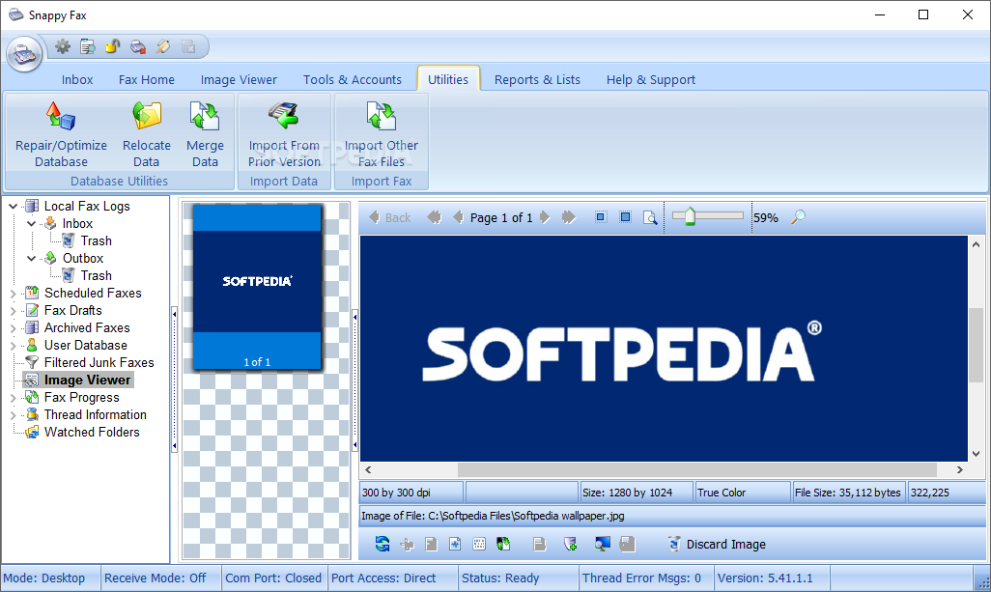This screenshot has height=592, width=991.
Task: Collapse the Inbox tree node
Action: click(31, 224)
